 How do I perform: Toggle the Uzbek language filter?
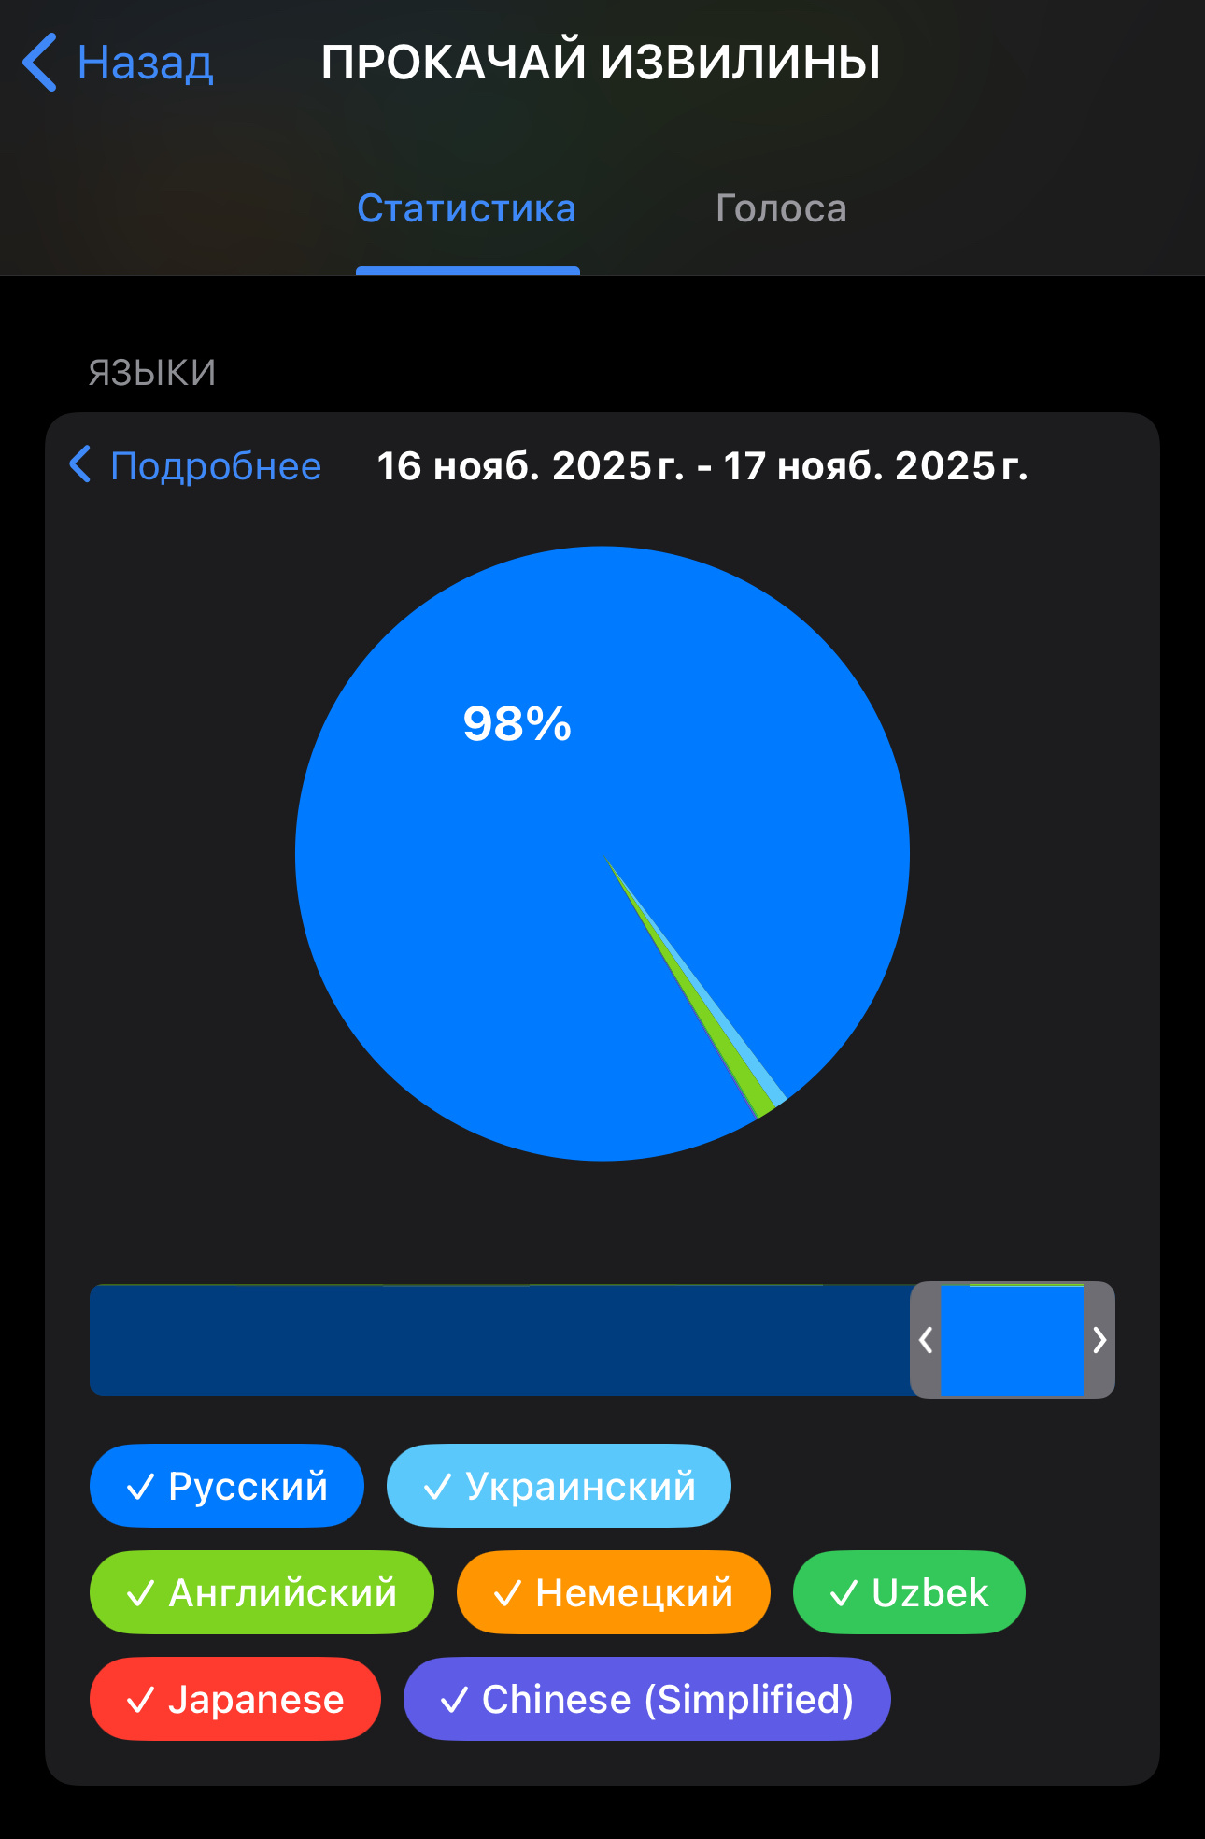(x=908, y=1592)
